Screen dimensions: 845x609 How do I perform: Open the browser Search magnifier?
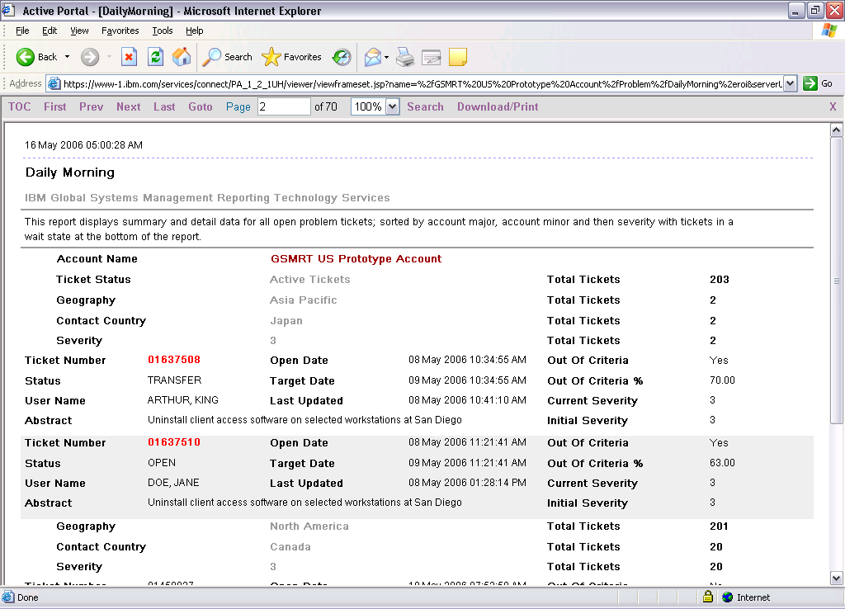click(x=211, y=57)
